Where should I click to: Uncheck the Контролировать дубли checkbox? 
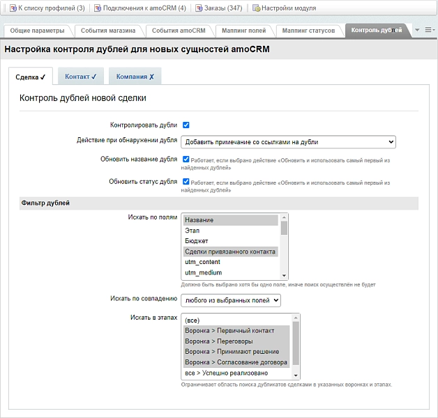(x=186, y=125)
